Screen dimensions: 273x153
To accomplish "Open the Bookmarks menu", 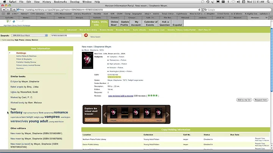I will [60, 2].
